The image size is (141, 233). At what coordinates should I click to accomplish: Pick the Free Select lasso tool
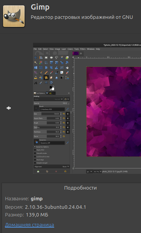pyautogui.click(x=56, y=58)
